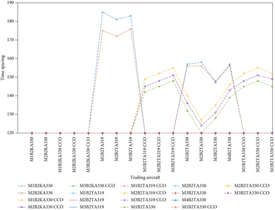Select the M3B2TA330 CCO legend marker
The image size is (275, 210).
(x=228, y=193)
